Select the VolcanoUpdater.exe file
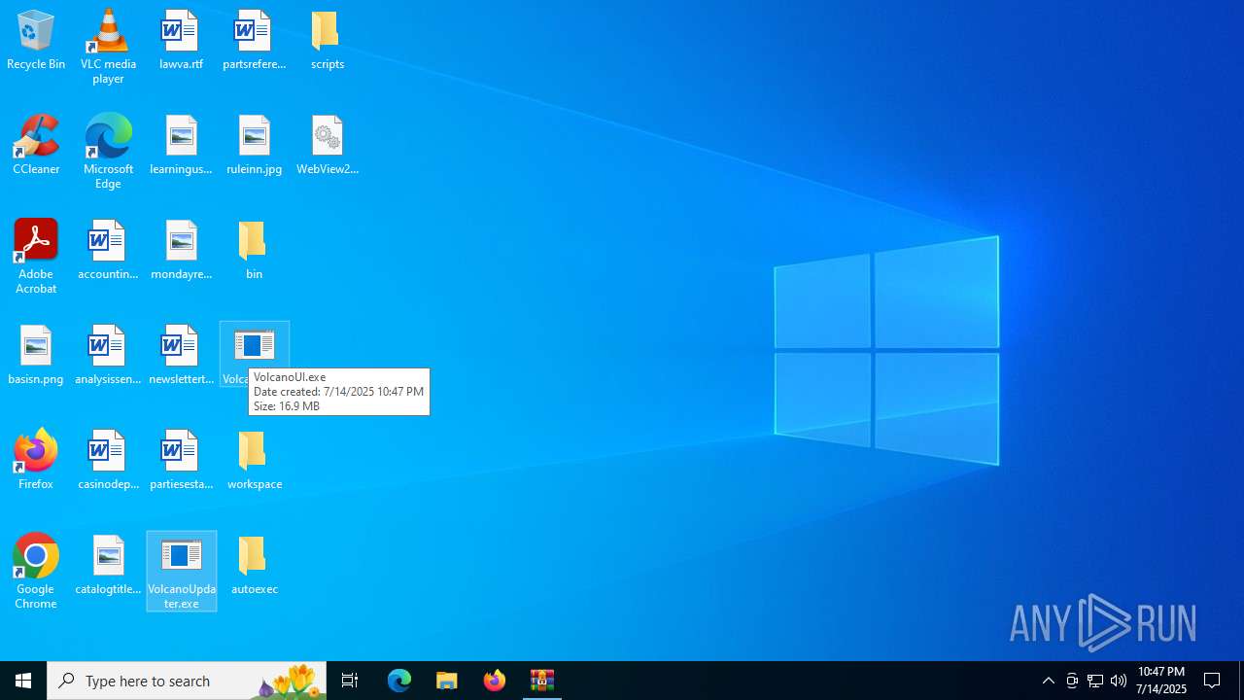 pos(182,572)
